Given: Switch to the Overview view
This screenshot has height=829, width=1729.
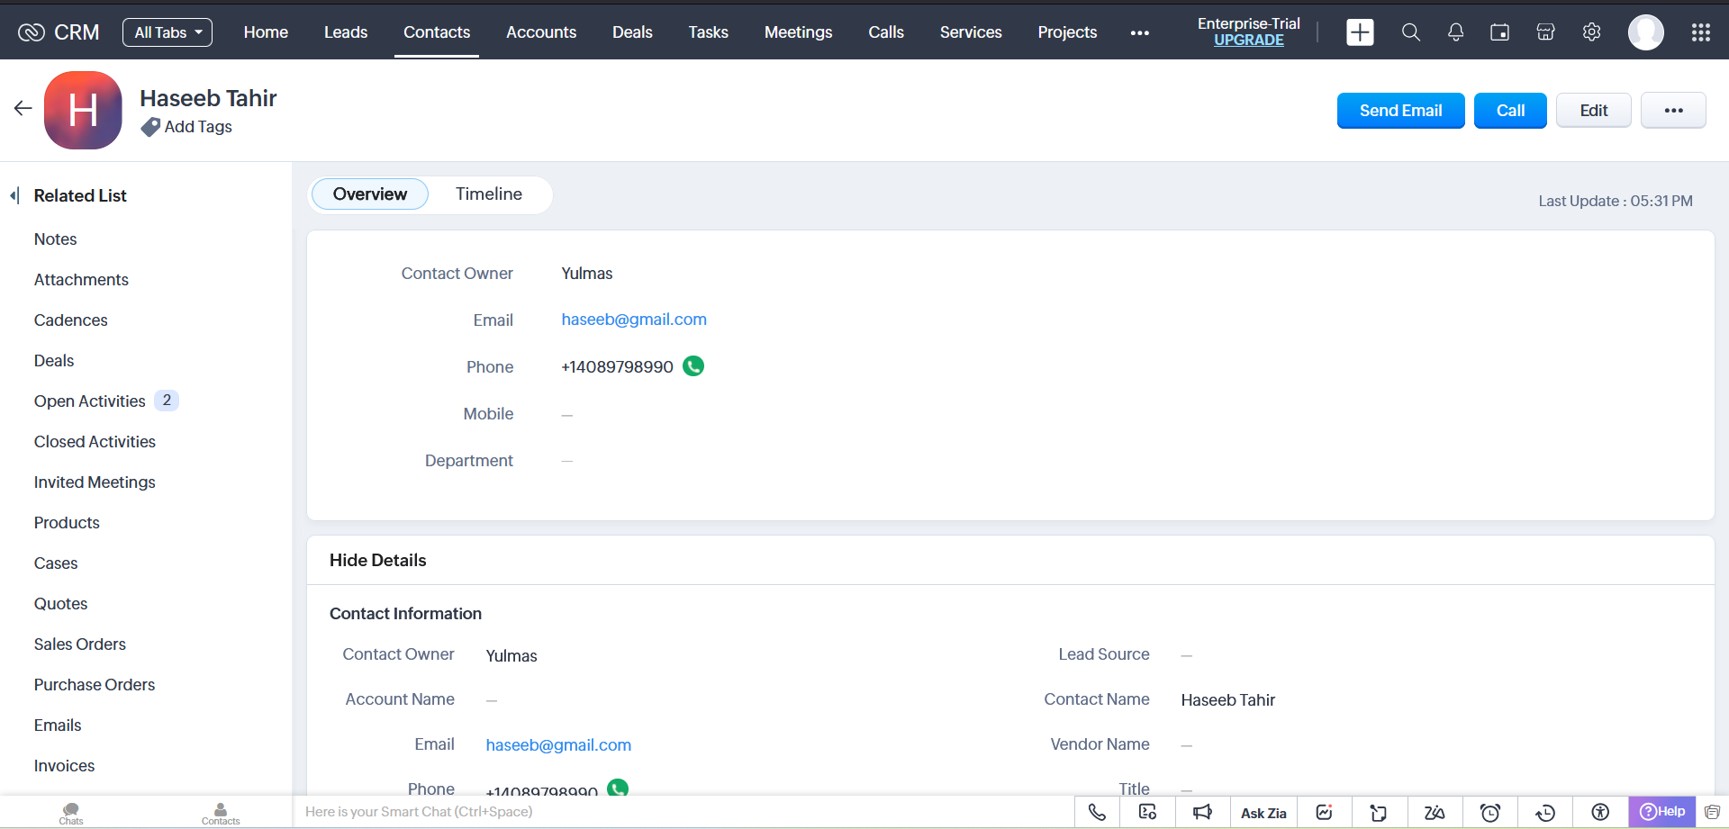Looking at the screenshot, I should point(369,194).
